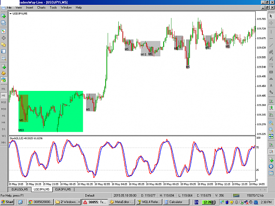This screenshot has width=275, height=206.
Task: Select the Rectangle shape tool
Action: 271,72
